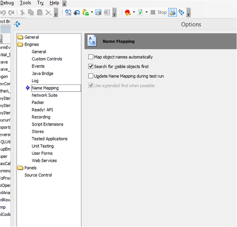Viewport: 237px width, 227px height.
Task: Open dropdown arrow next to Run icon
Action: 147,12
